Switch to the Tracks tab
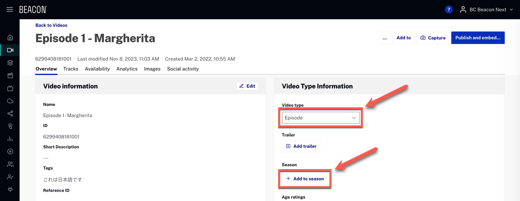The width and height of the screenshot is (520, 201). (71, 69)
